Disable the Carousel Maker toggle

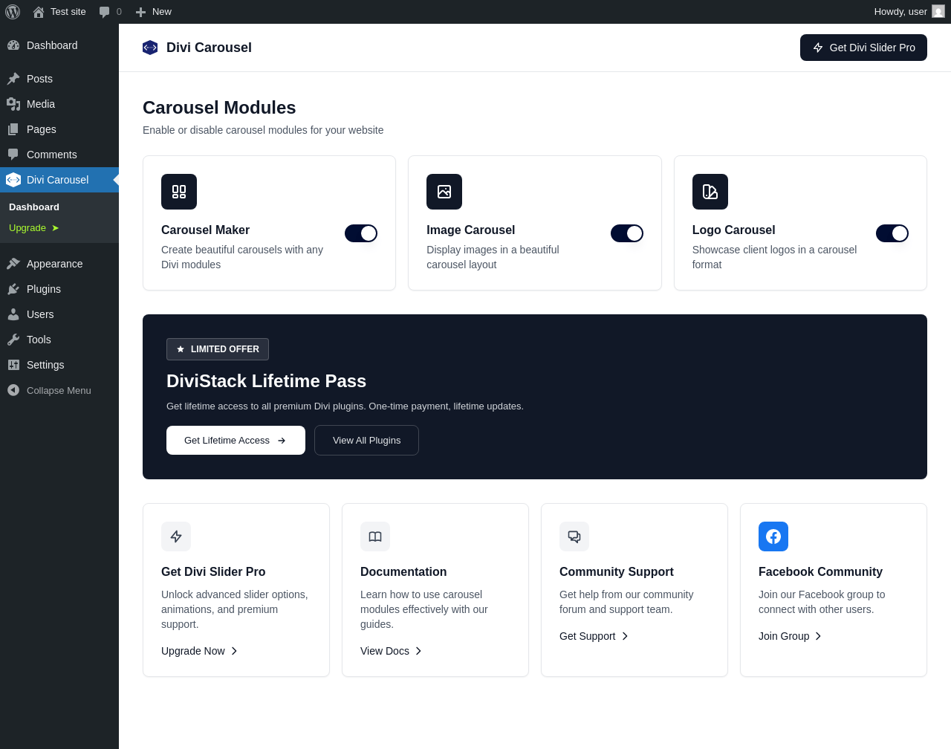(361, 233)
